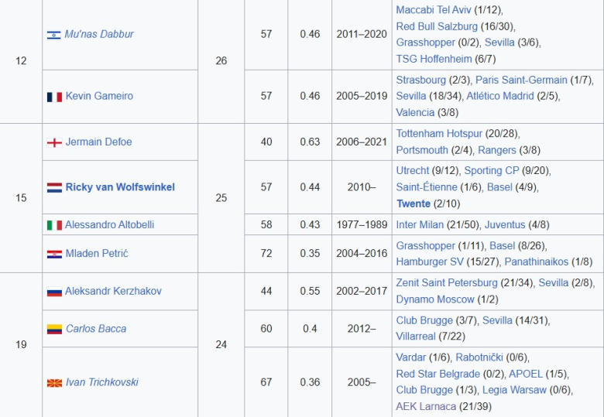
Task: Follow the Sporting CP link
Action: tap(492, 170)
